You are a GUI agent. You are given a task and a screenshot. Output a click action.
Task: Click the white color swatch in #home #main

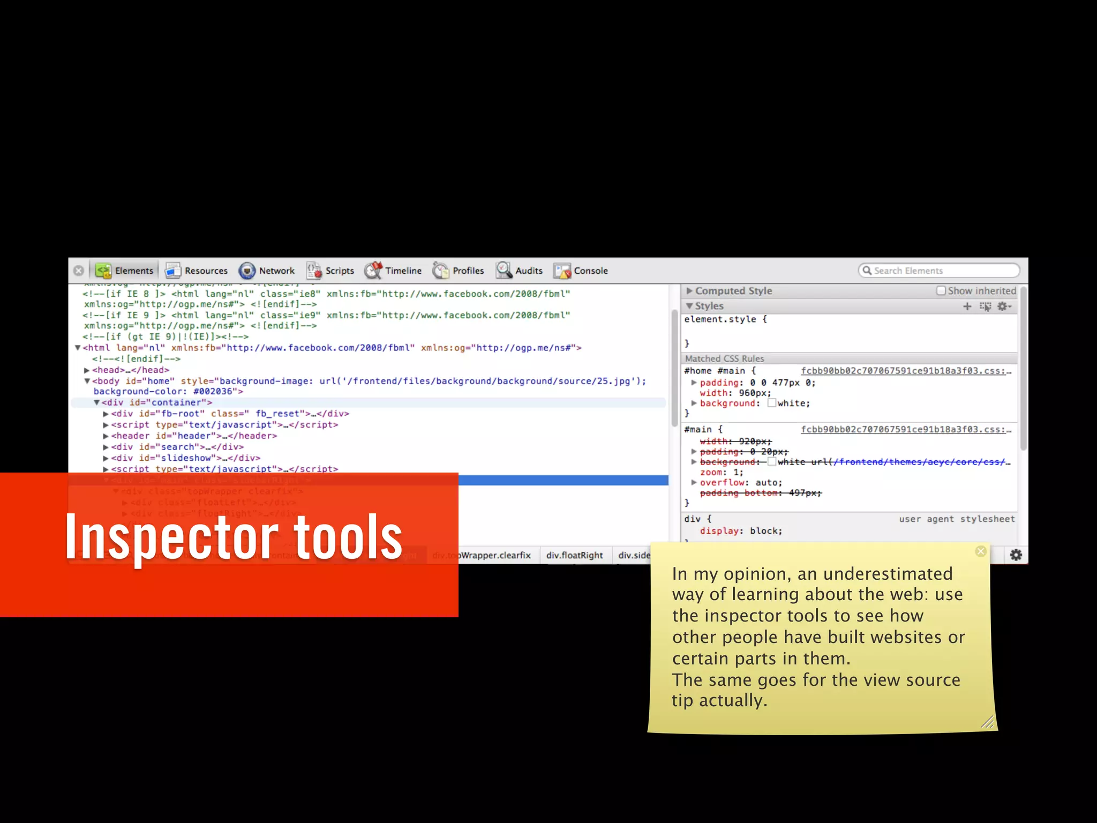[772, 403]
